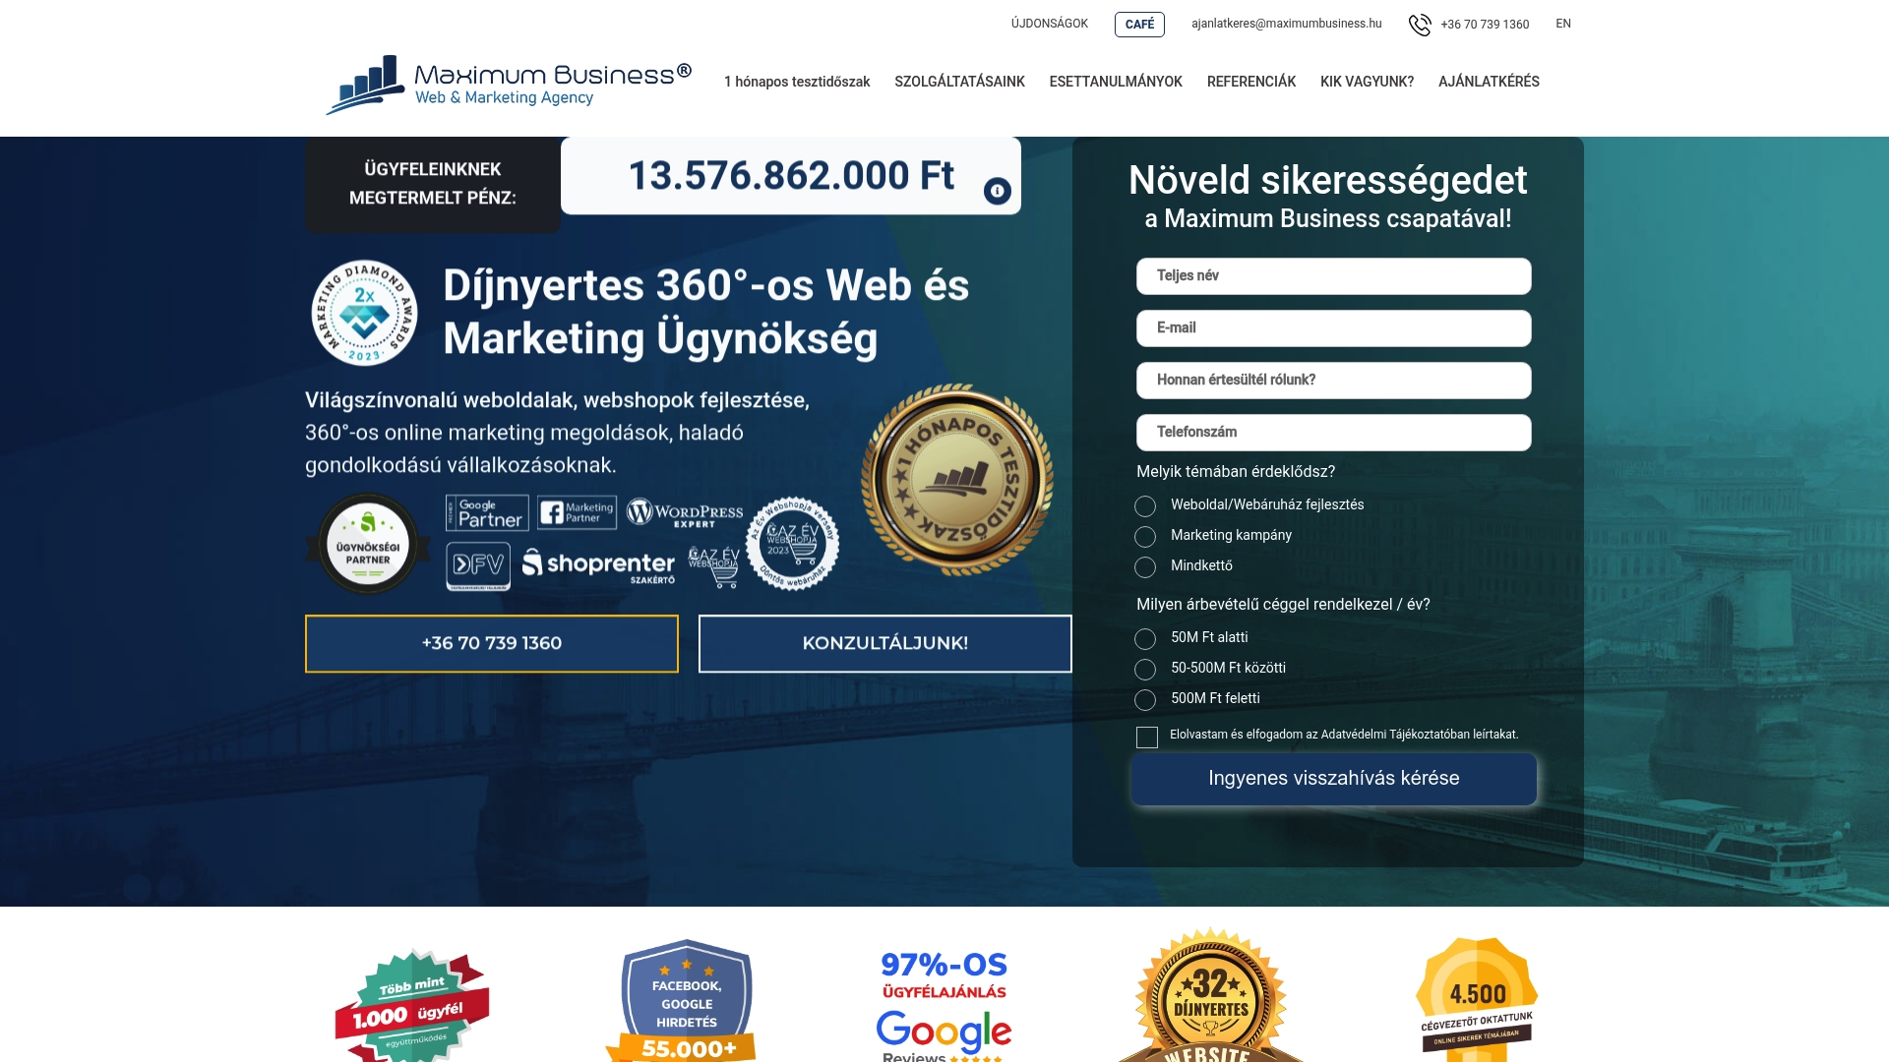Select the Google Partner badge
1889x1062 pixels.
click(x=486, y=511)
